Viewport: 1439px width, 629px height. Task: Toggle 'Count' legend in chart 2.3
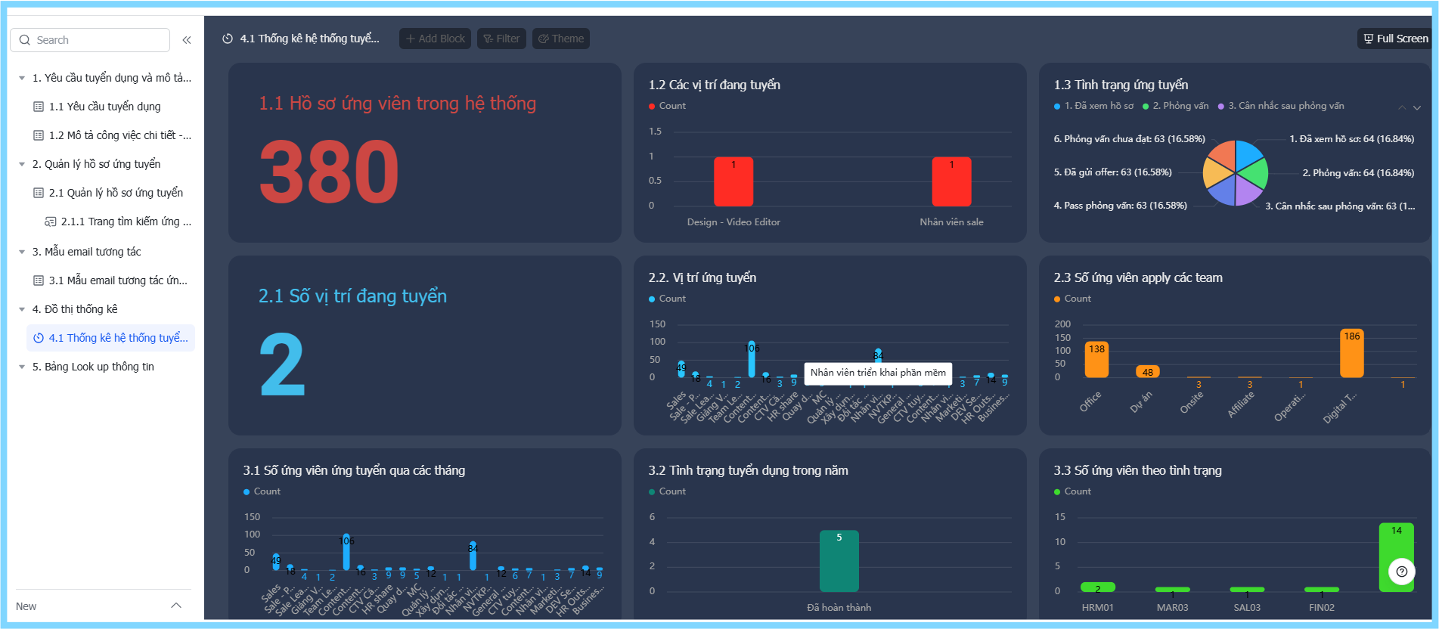[1072, 299]
